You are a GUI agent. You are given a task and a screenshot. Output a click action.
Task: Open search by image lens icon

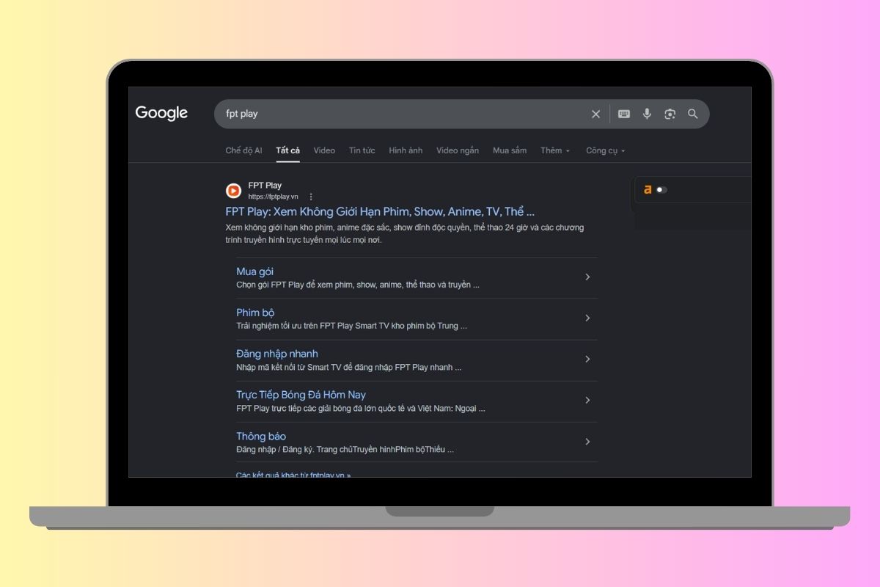pyautogui.click(x=670, y=114)
